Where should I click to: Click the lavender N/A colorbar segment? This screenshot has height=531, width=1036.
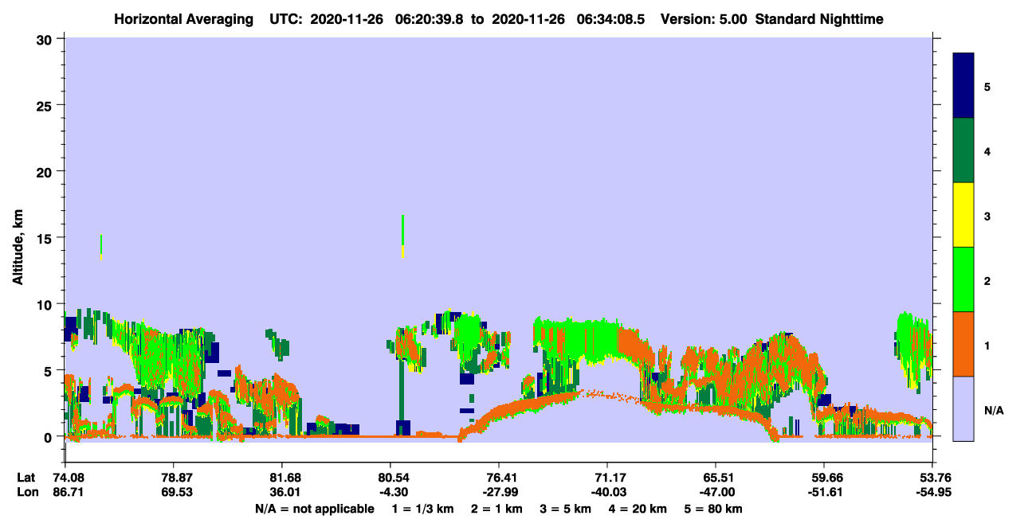coord(963,408)
